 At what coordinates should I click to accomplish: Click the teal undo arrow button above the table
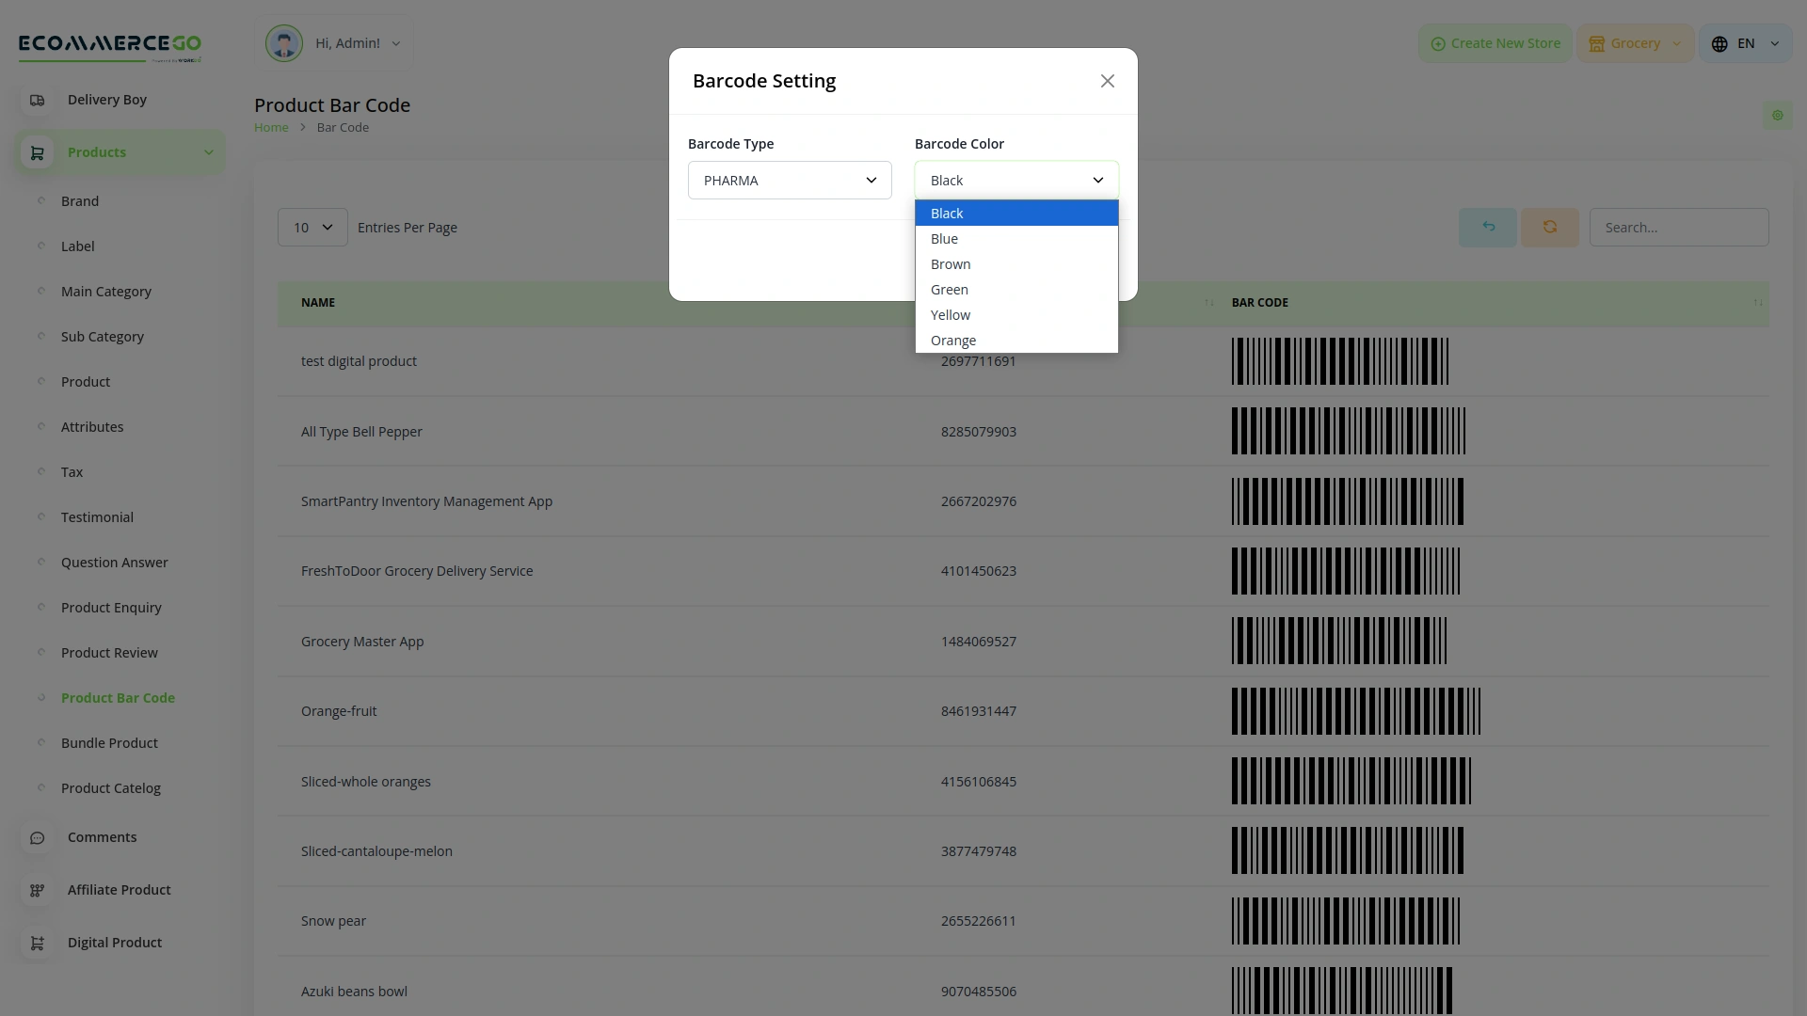(x=1487, y=227)
